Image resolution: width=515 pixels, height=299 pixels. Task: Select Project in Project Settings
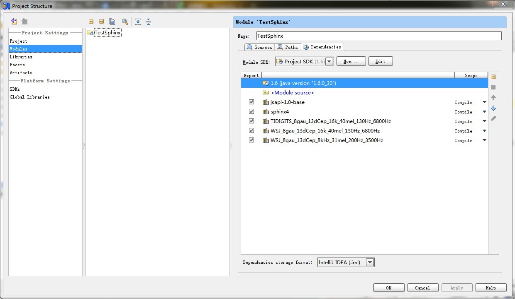coord(19,41)
